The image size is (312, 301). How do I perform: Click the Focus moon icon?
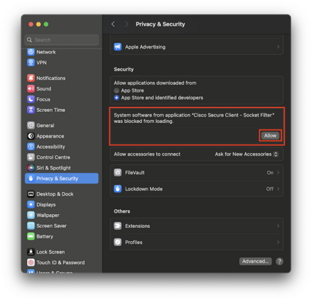point(31,99)
